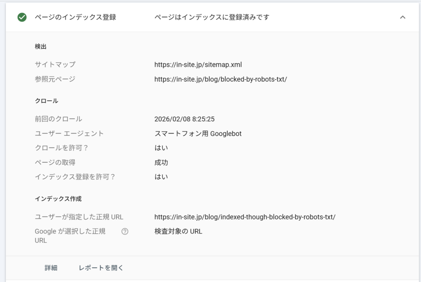Click the はい value for インデックス登録を許可?
The width and height of the screenshot is (421, 282).
[x=161, y=177]
